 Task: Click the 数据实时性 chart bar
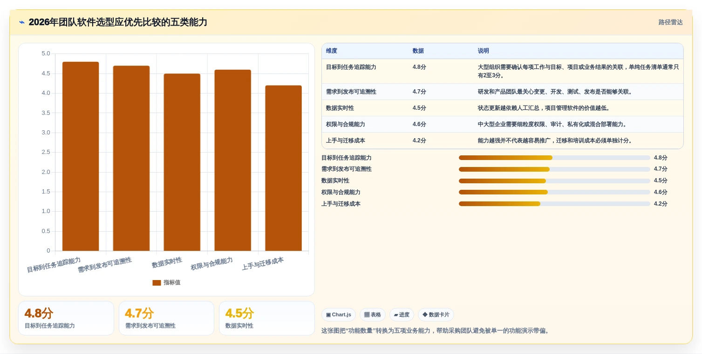(182, 162)
